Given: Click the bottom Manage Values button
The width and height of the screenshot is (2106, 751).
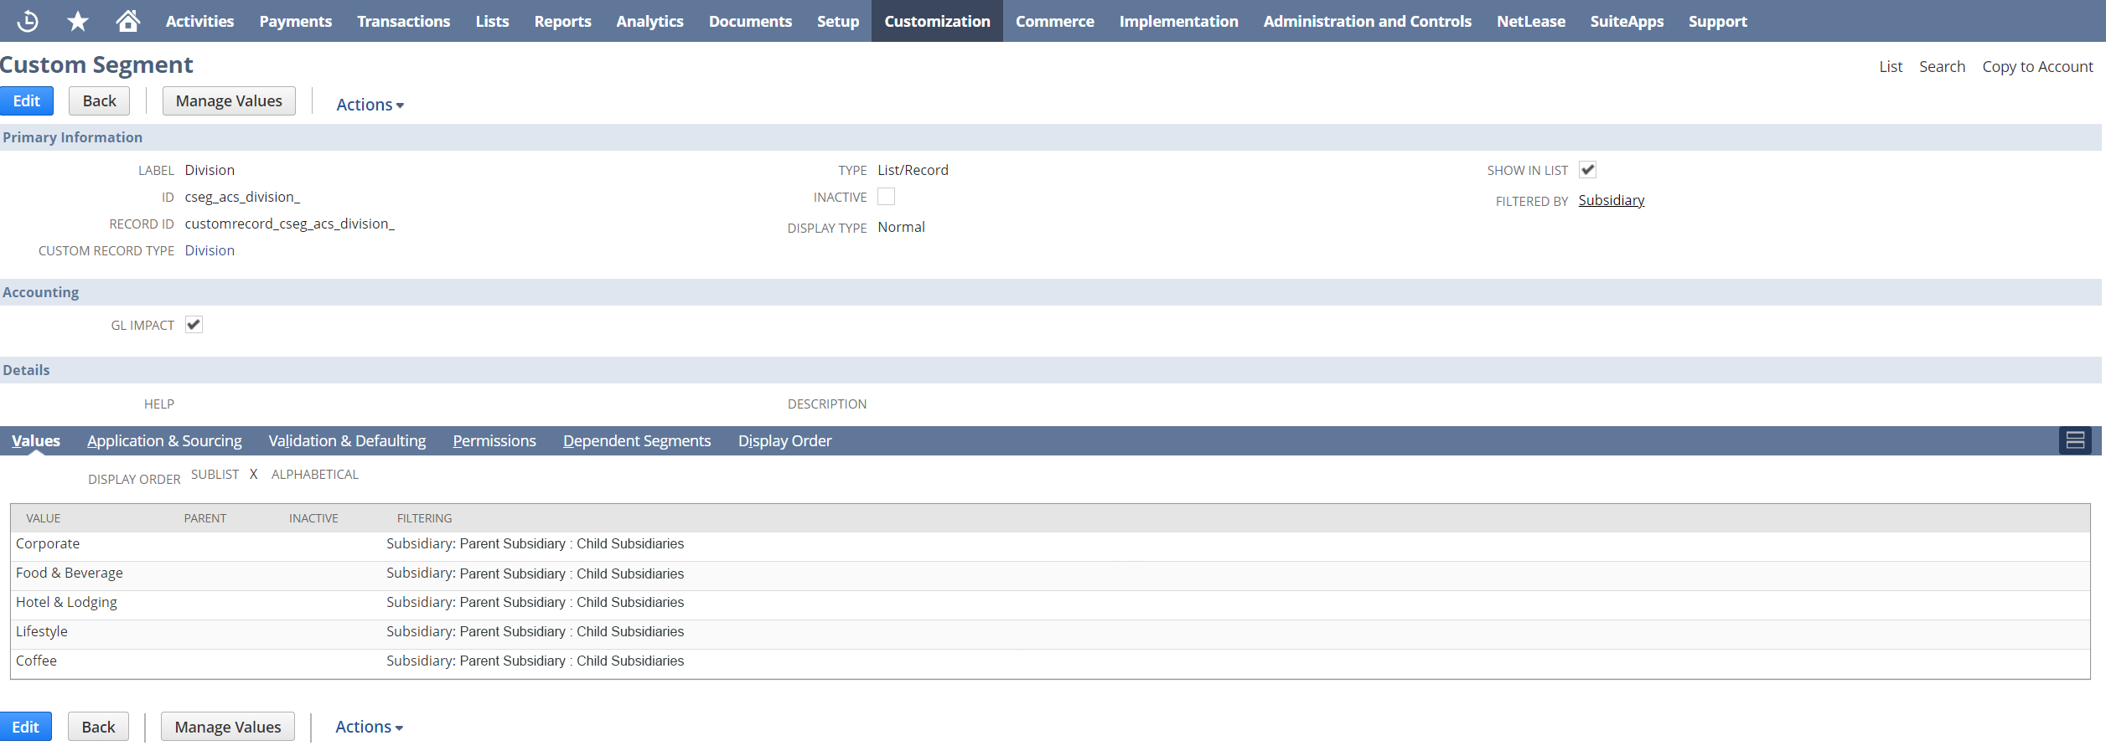Looking at the screenshot, I should pos(228,727).
